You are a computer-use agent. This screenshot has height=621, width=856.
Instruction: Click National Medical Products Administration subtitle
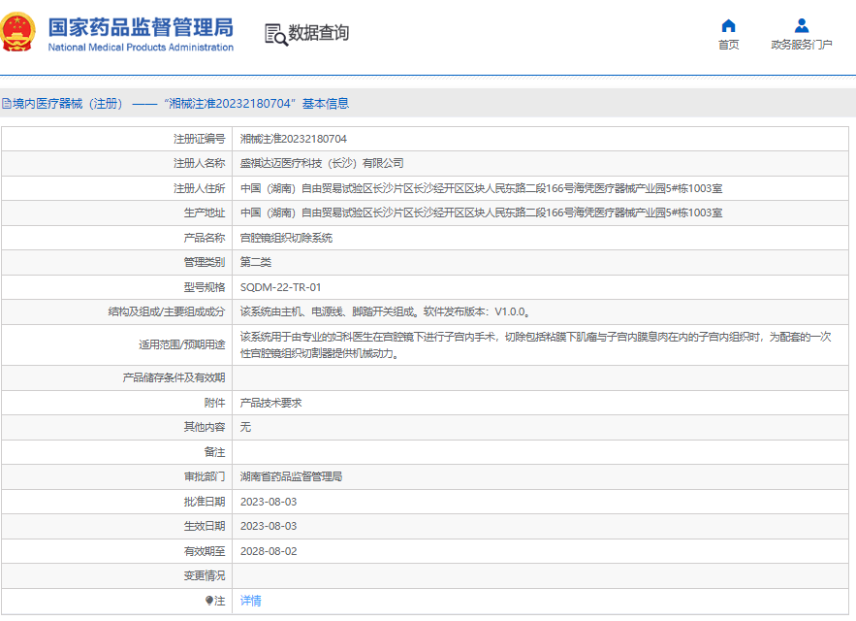(x=141, y=48)
